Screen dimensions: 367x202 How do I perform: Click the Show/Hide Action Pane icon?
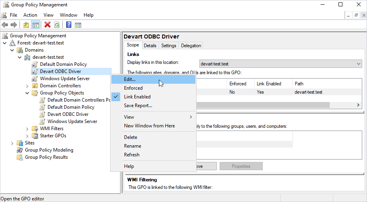click(x=78, y=25)
